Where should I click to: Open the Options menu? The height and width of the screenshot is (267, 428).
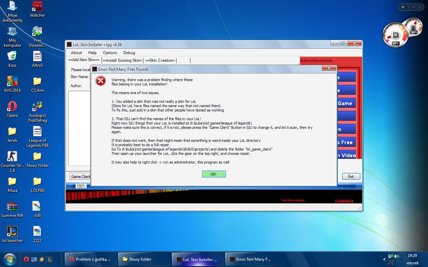click(x=110, y=53)
